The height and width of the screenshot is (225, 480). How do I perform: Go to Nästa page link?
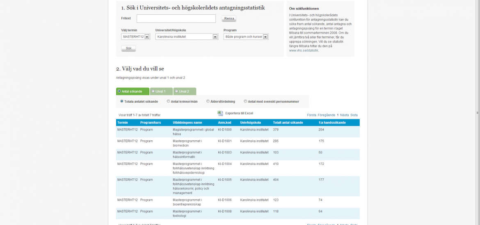coord(344,115)
